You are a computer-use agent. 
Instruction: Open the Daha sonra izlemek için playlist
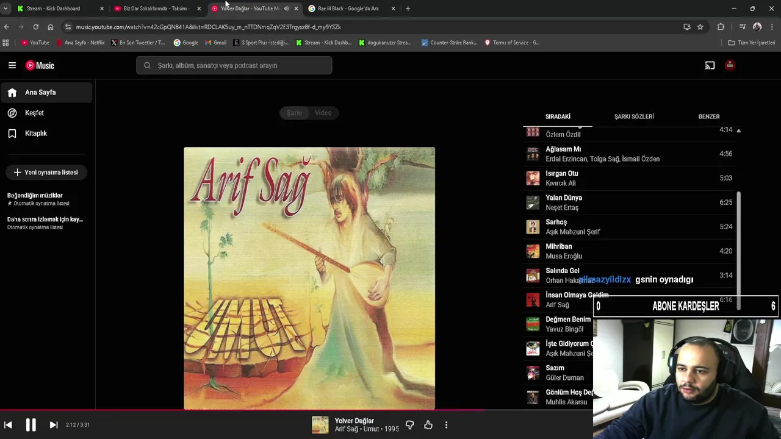[x=45, y=223]
